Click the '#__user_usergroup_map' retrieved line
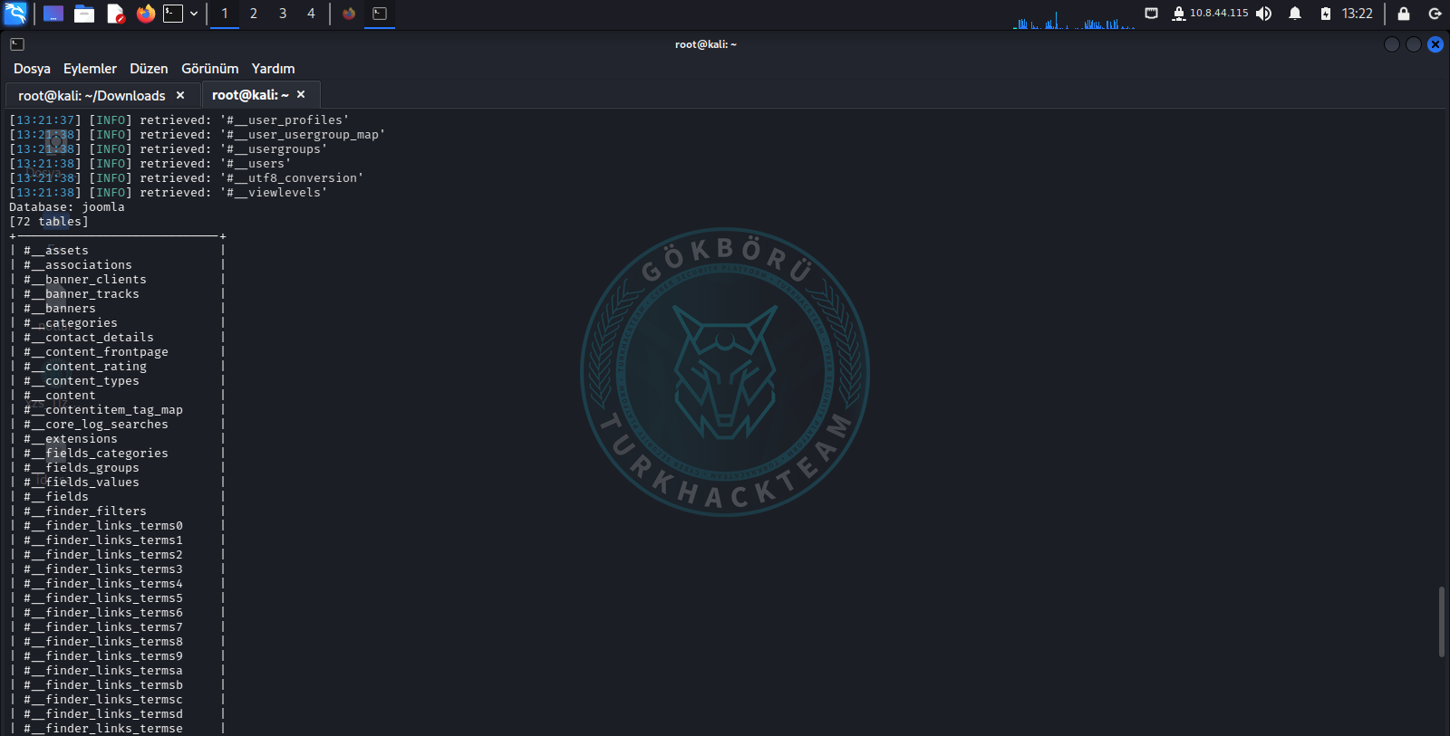Image resolution: width=1450 pixels, height=736 pixels. 198,135
